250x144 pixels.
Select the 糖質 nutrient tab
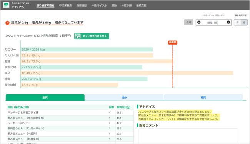pos(203,98)
